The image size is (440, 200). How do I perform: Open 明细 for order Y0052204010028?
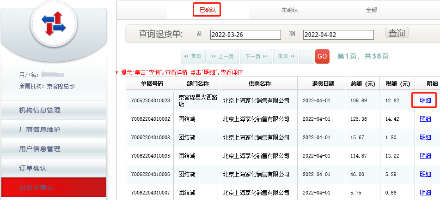pyautogui.click(x=425, y=100)
